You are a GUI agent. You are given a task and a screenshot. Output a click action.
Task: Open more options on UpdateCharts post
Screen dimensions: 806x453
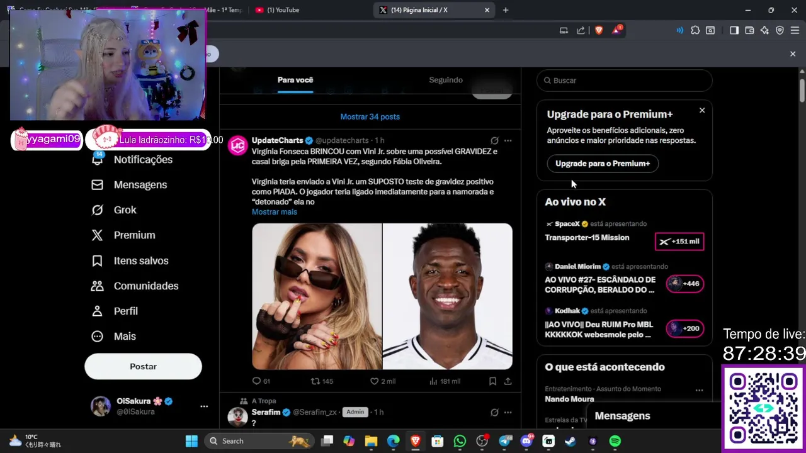coord(508,140)
